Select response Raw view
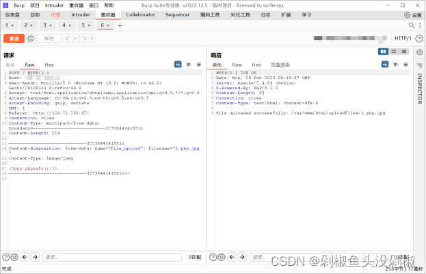 click(x=237, y=65)
